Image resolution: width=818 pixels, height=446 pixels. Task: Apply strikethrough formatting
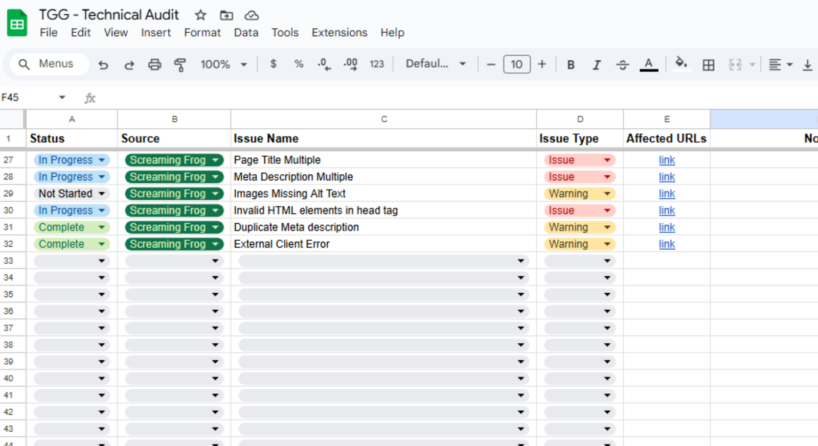click(x=622, y=64)
